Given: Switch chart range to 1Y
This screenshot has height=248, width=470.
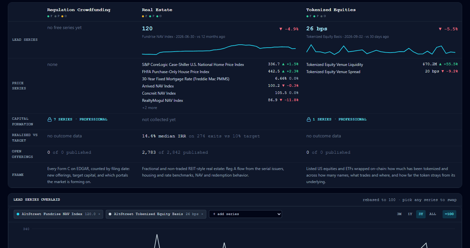Looking at the screenshot, I should (410, 214).
